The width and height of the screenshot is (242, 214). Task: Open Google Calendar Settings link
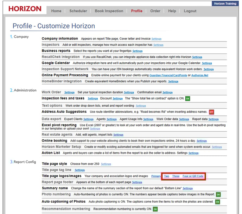pos(207,63)
